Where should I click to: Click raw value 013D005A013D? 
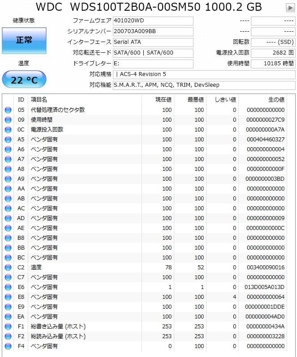(x=265, y=287)
